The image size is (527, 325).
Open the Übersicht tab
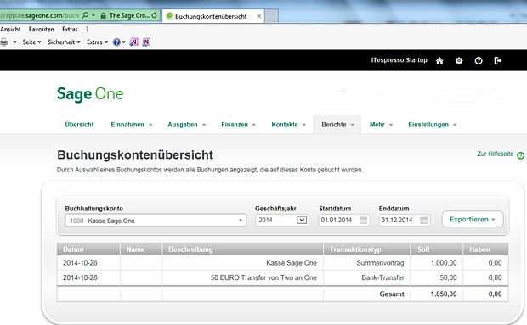click(79, 125)
